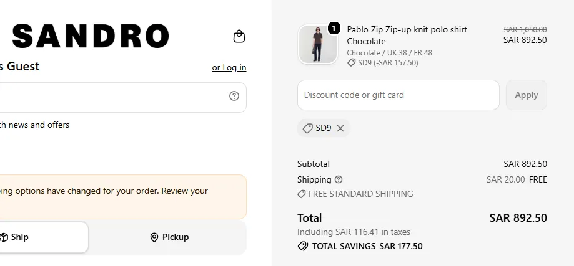The width and height of the screenshot is (574, 266).
Task: Open the Log in link
Action: (x=229, y=67)
